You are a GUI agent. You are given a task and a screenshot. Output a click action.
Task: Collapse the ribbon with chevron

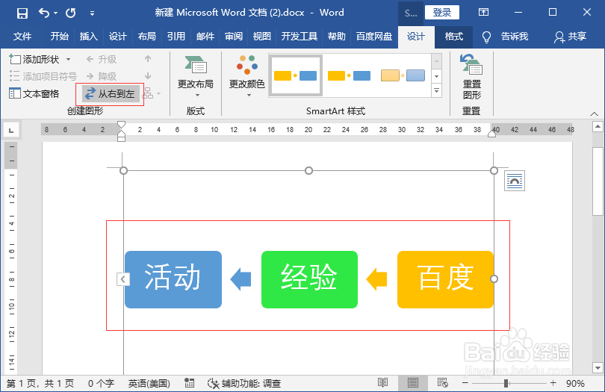click(x=595, y=113)
